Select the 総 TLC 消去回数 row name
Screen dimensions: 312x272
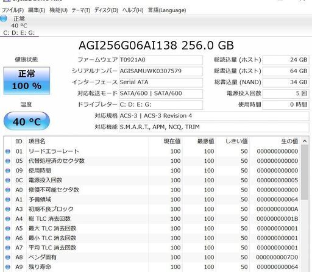[x=49, y=219]
